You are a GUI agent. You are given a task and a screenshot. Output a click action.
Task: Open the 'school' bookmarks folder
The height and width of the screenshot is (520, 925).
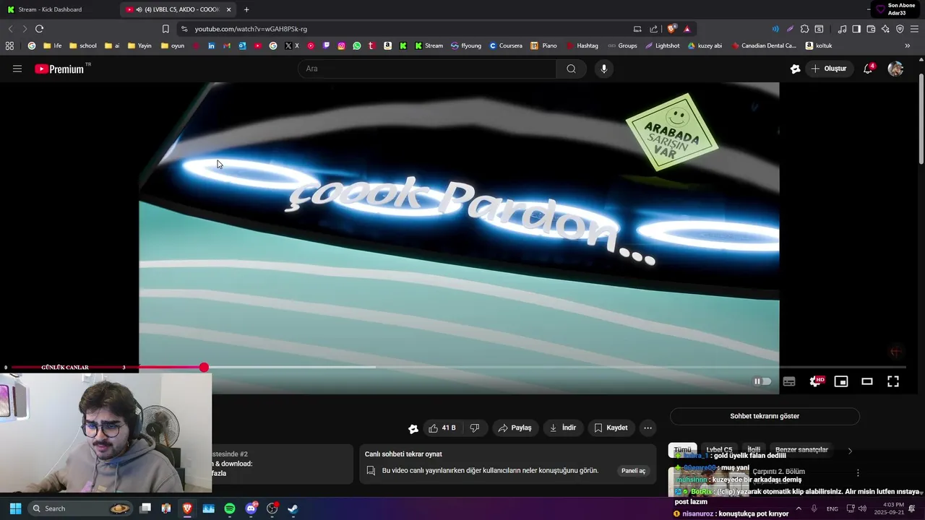coord(83,45)
